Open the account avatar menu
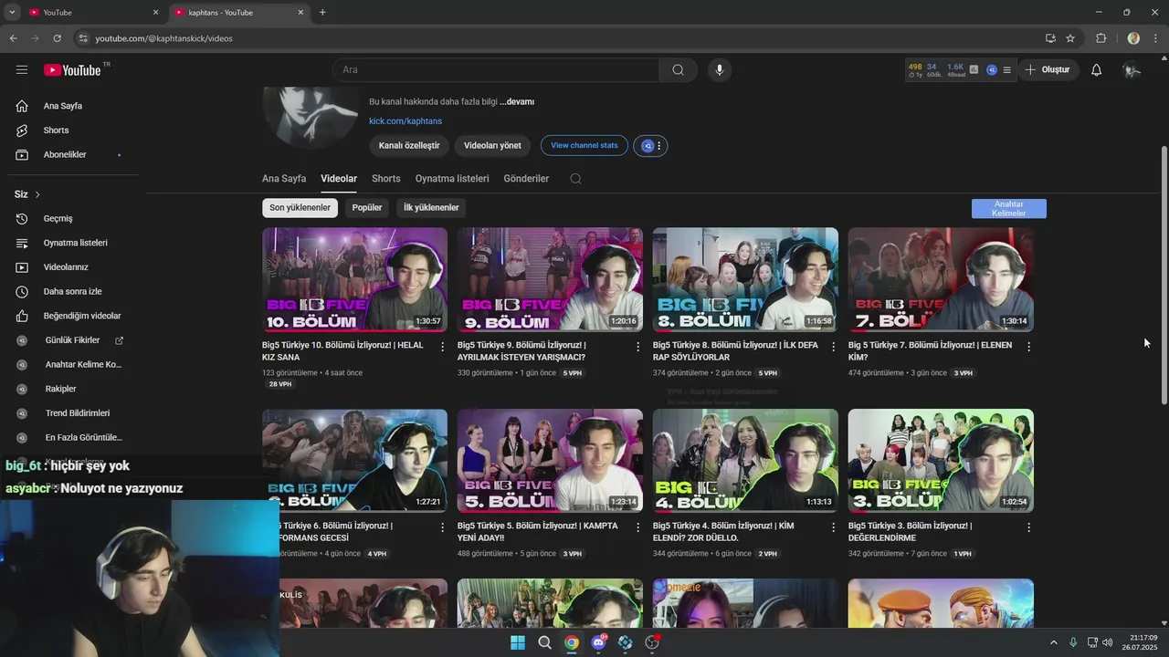The height and width of the screenshot is (657, 1169). click(x=1132, y=70)
